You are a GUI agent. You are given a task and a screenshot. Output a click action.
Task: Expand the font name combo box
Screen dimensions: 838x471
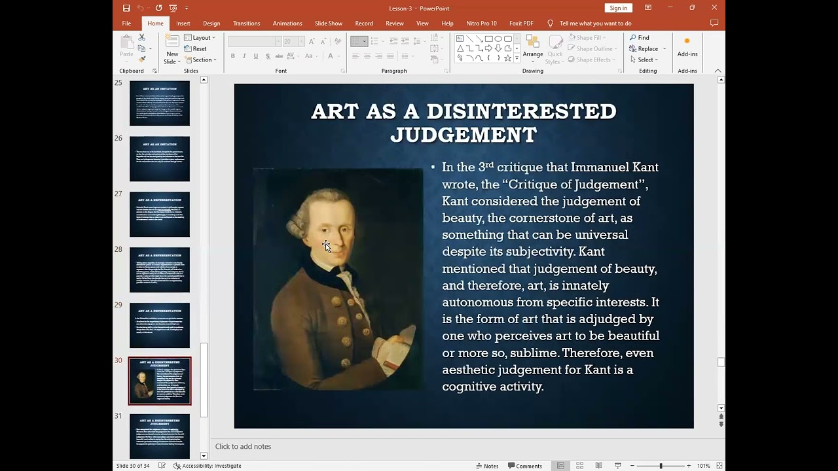click(x=278, y=41)
